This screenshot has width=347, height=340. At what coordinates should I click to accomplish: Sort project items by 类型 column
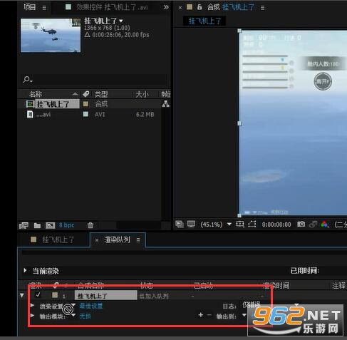pyautogui.click(x=101, y=94)
